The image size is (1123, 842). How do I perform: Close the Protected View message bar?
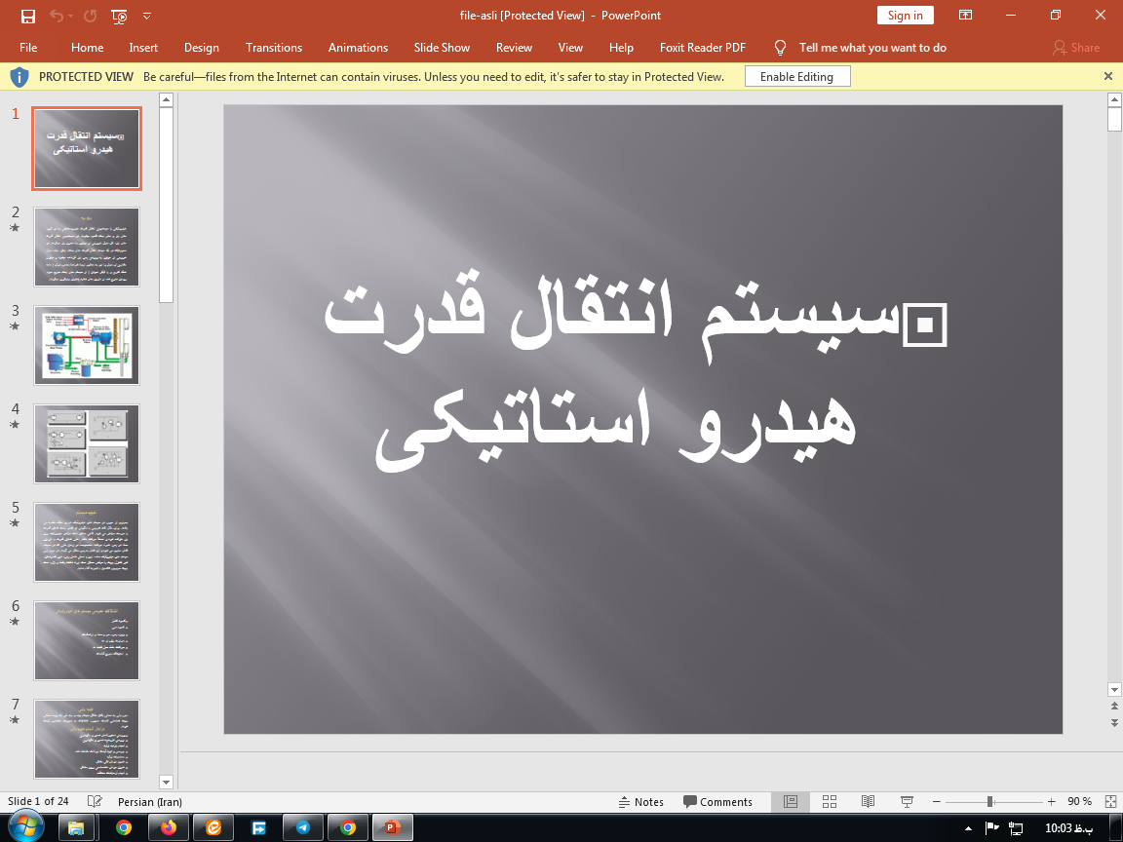[x=1108, y=76]
